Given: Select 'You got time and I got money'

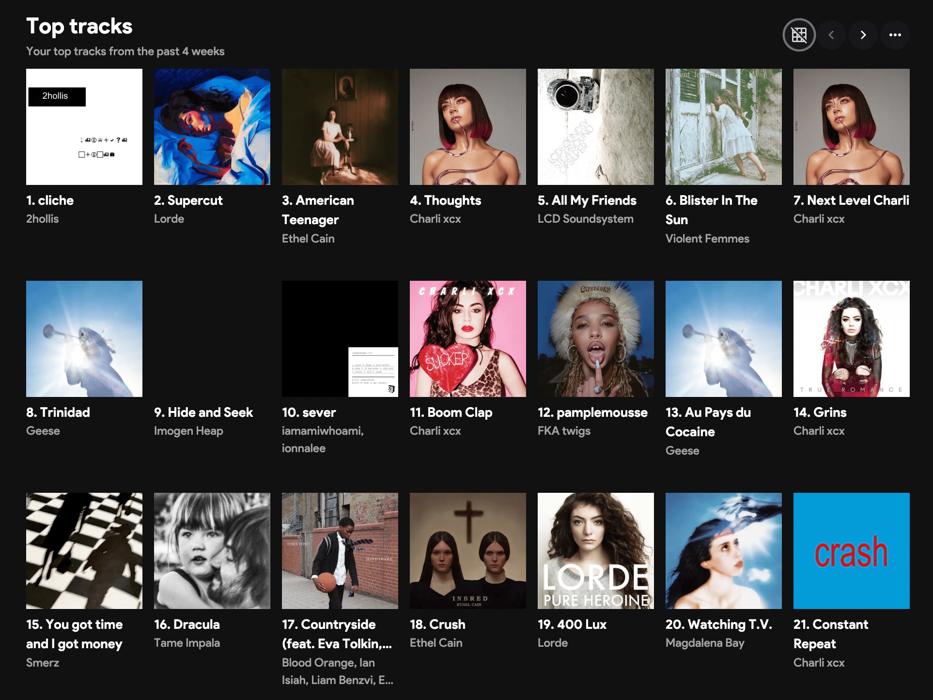Looking at the screenshot, I should (x=75, y=634).
